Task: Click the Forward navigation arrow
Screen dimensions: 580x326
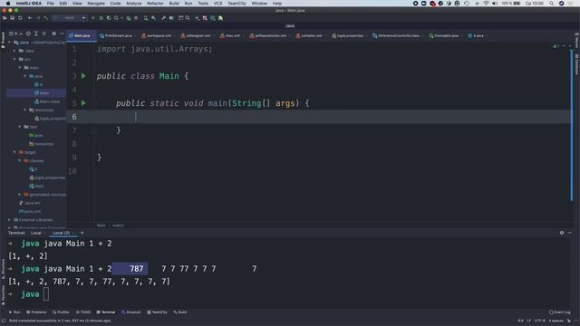Action: point(38,18)
